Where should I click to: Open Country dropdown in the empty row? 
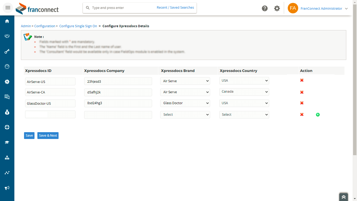point(244,115)
